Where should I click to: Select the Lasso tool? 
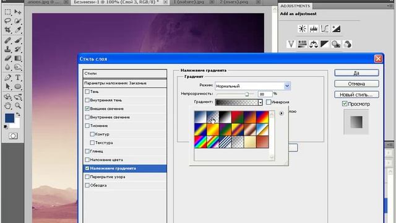(7, 21)
